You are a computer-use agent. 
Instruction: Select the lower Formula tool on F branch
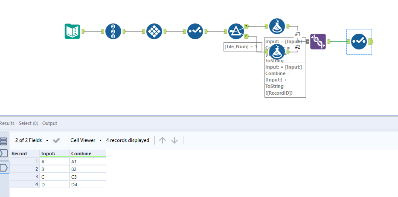(x=277, y=52)
